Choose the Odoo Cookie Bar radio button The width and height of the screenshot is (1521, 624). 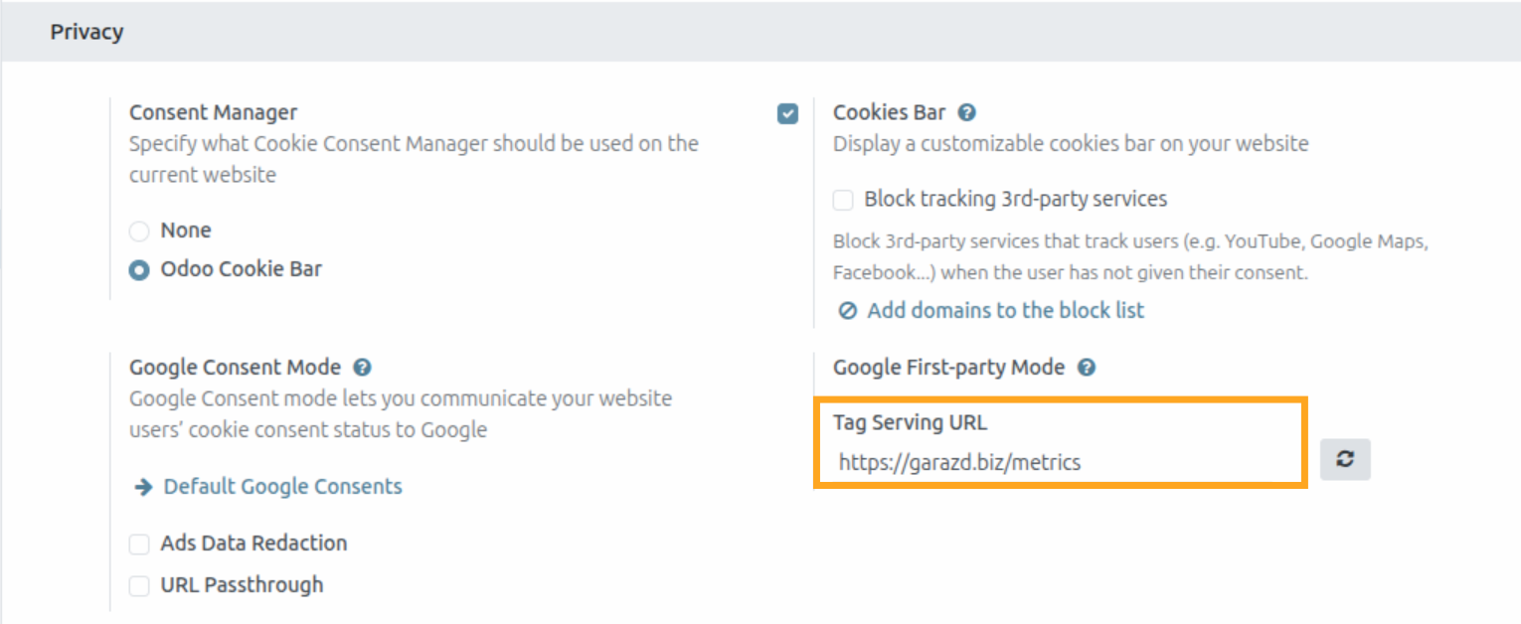(139, 269)
